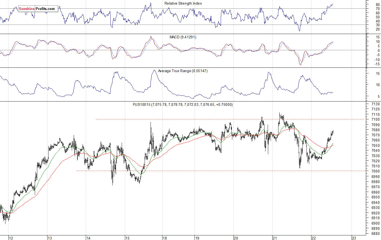Click date label 13 on time axis
The width and height of the screenshot is (381, 240).
(x=50, y=238)
